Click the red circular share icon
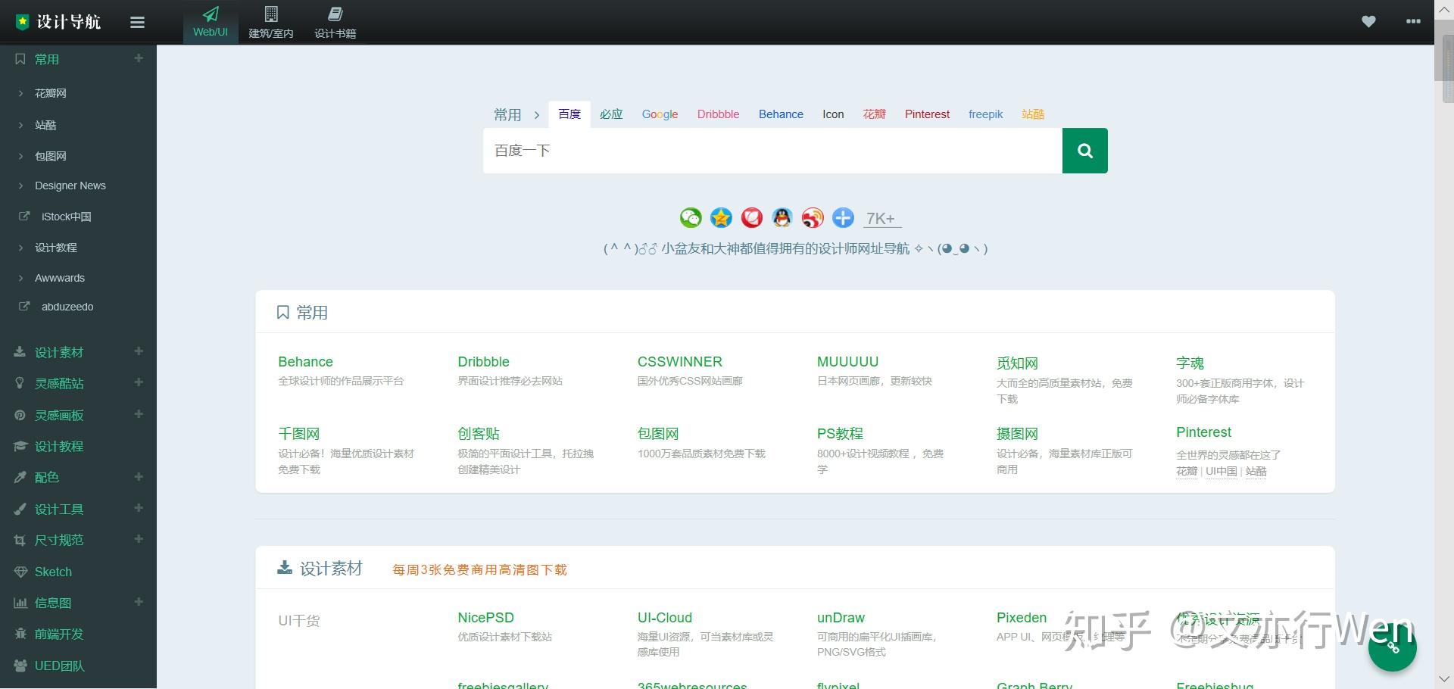 point(751,218)
